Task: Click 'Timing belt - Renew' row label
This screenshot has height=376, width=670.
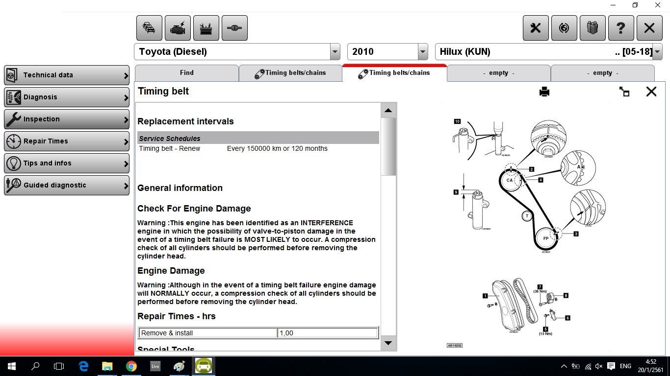Action: coord(170,148)
